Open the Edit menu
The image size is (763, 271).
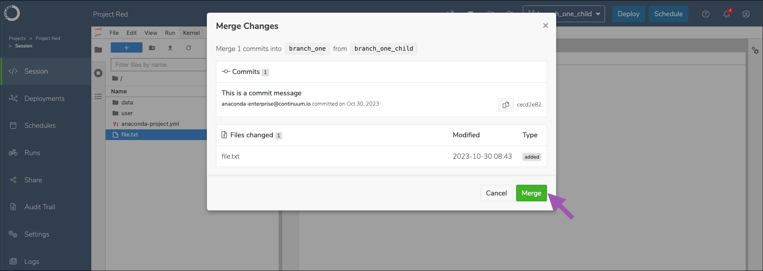pyautogui.click(x=131, y=33)
